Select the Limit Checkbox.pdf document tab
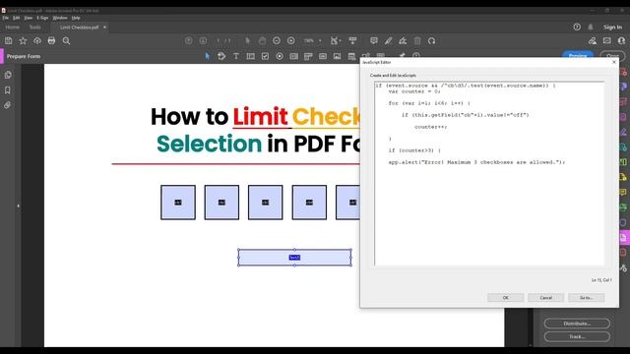Viewport: 630px width, 354px height. click(x=79, y=28)
